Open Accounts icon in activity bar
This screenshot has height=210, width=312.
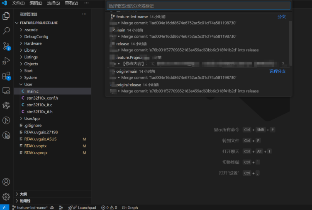(x=6, y=181)
